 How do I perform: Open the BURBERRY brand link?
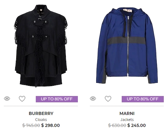(41, 114)
